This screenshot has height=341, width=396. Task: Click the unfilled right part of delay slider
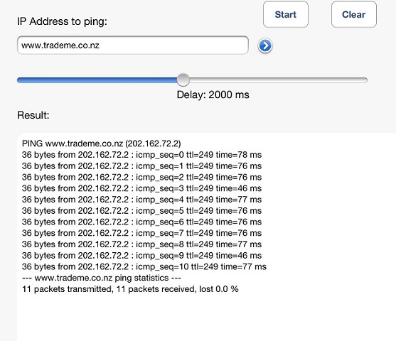[x=278, y=80]
